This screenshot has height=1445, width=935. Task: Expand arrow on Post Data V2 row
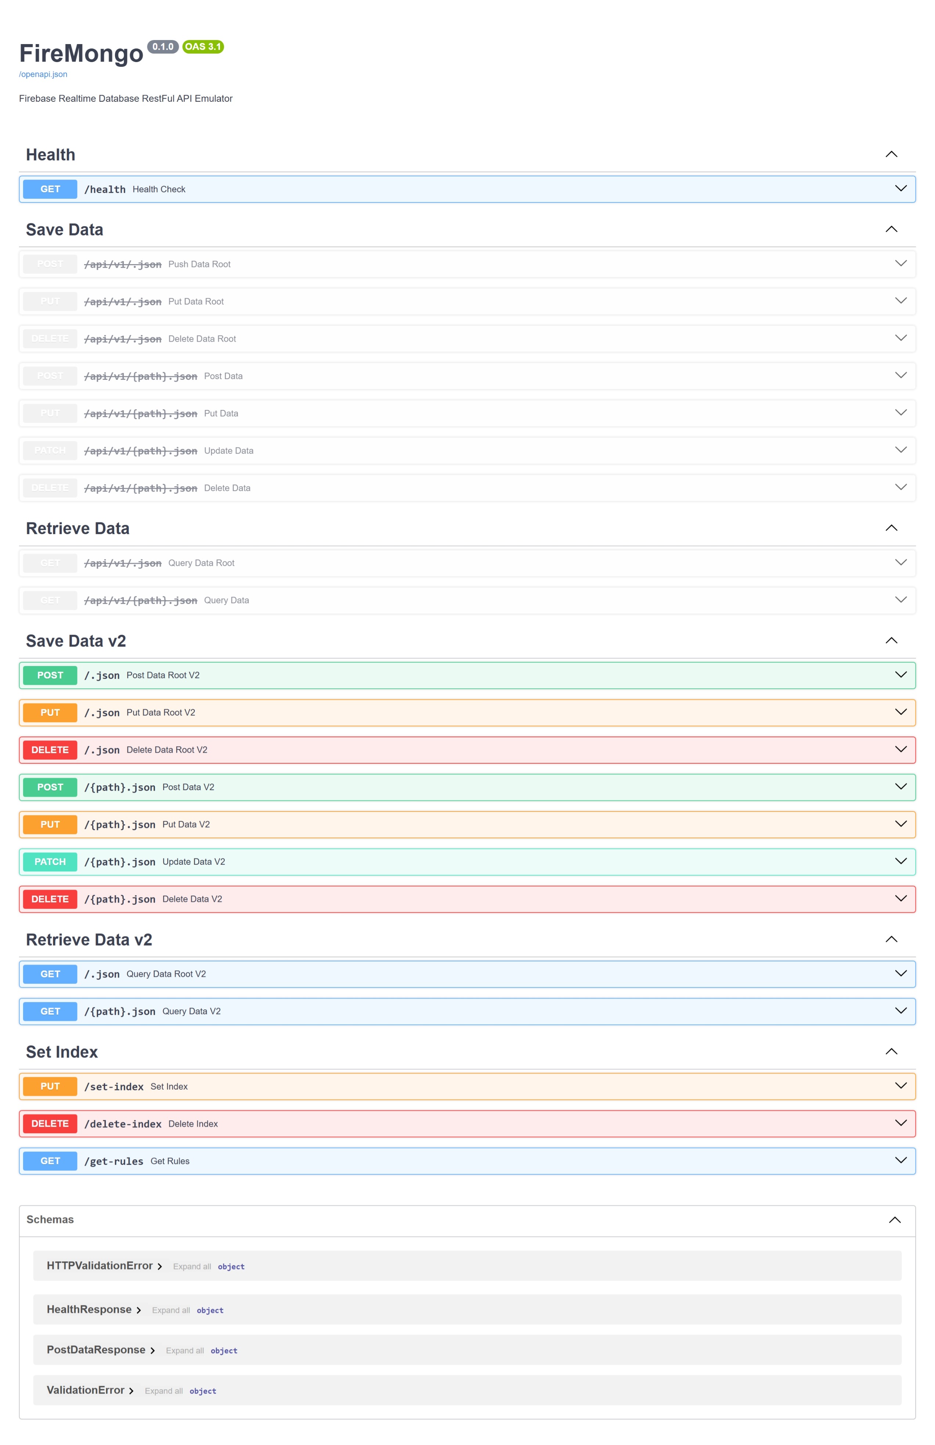(901, 786)
